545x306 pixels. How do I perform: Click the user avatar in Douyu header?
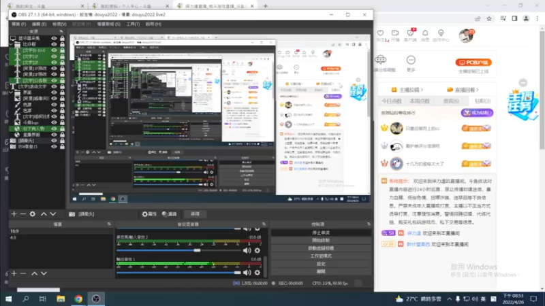tap(466, 36)
